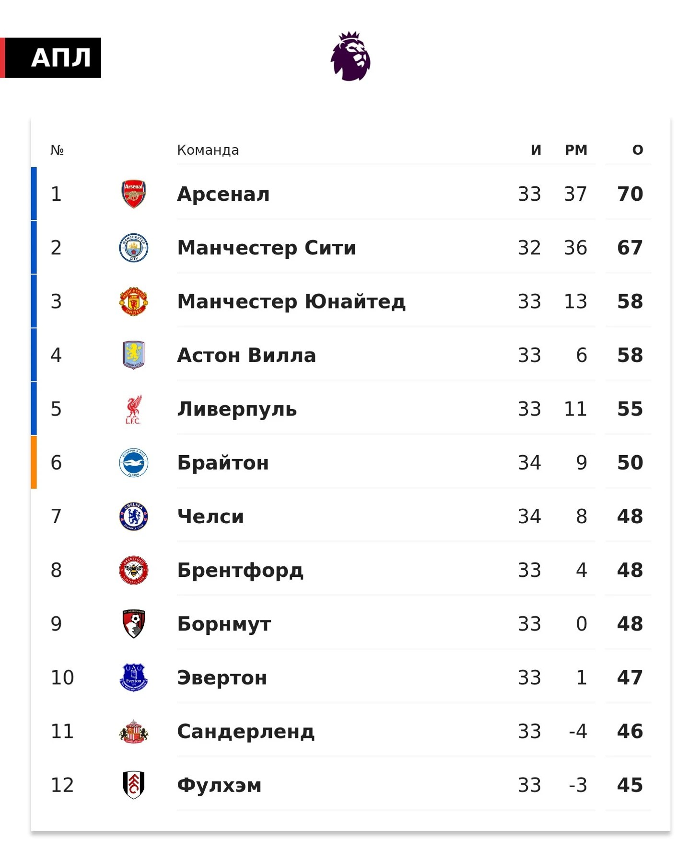Click the Manchester City club crest

(x=133, y=248)
